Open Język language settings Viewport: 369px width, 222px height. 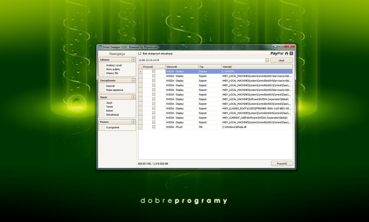pos(109,103)
